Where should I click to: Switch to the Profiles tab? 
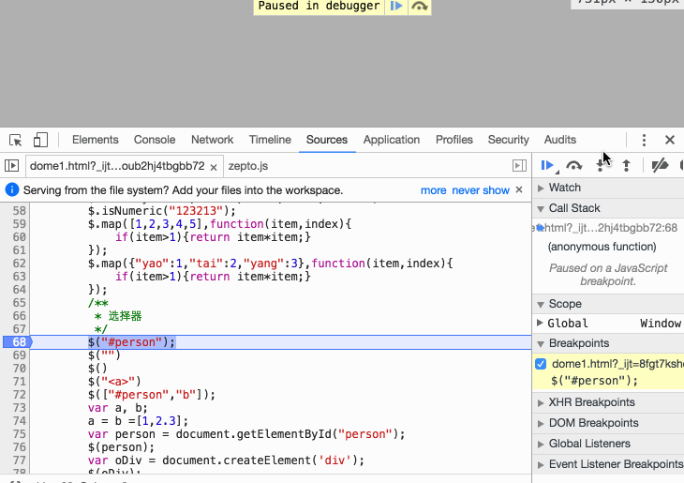[454, 140]
